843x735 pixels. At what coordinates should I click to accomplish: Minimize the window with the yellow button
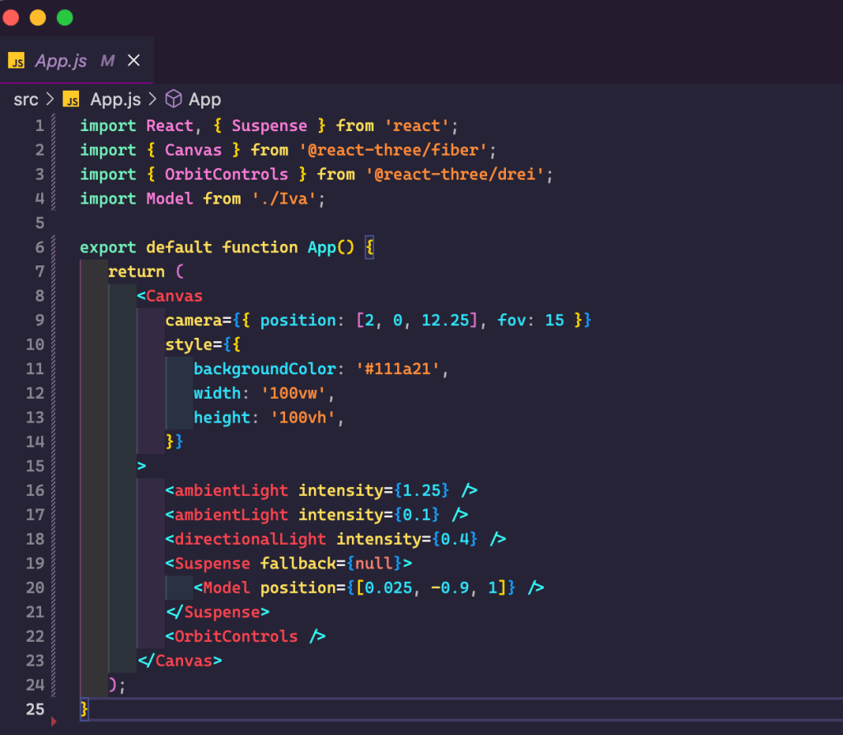coord(38,17)
